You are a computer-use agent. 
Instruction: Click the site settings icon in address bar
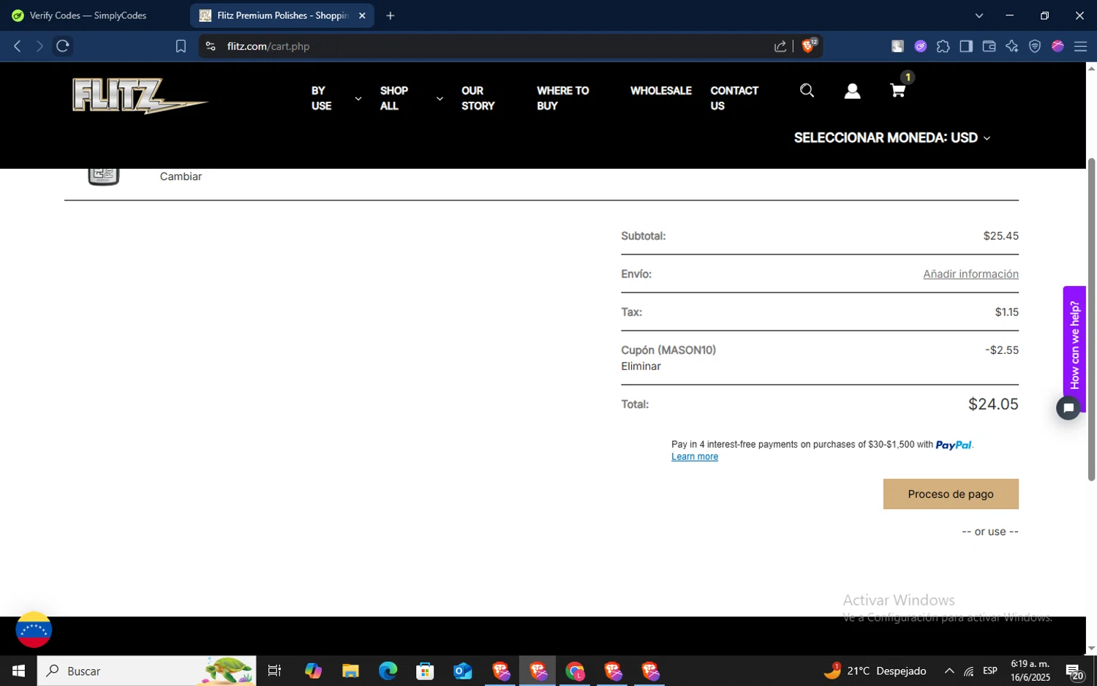[211, 46]
